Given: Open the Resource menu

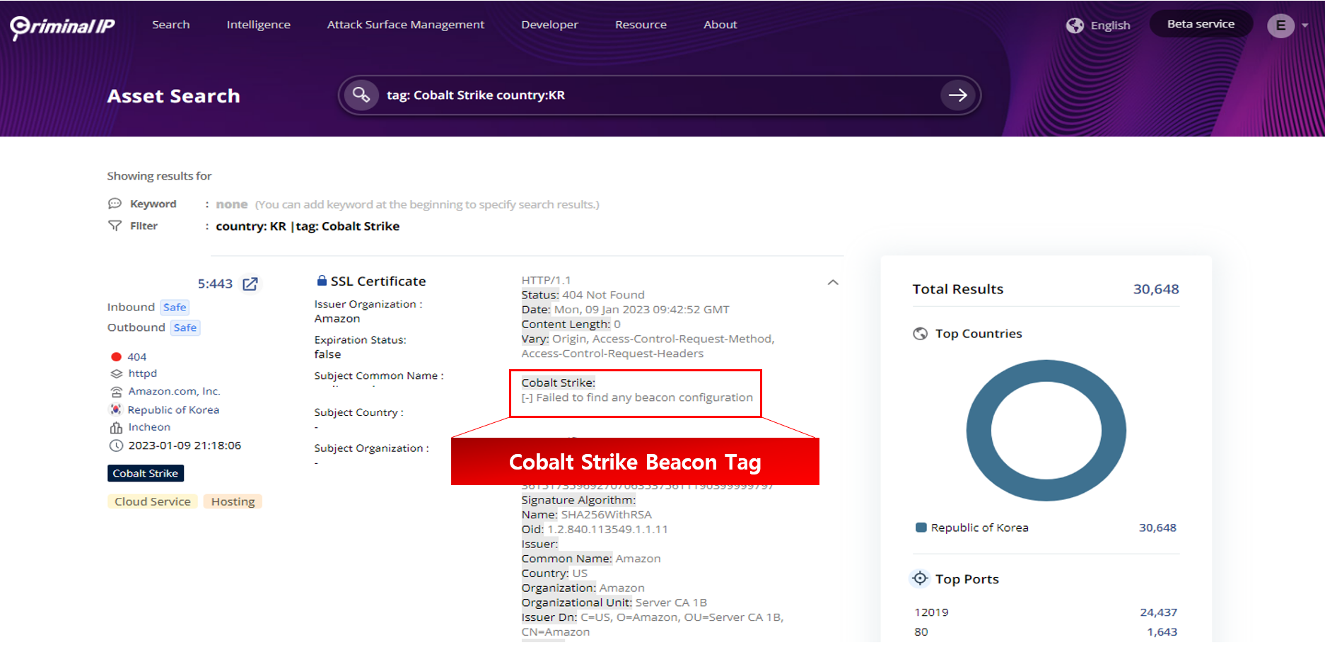Looking at the screenshot, I should (x=641, y=25).
